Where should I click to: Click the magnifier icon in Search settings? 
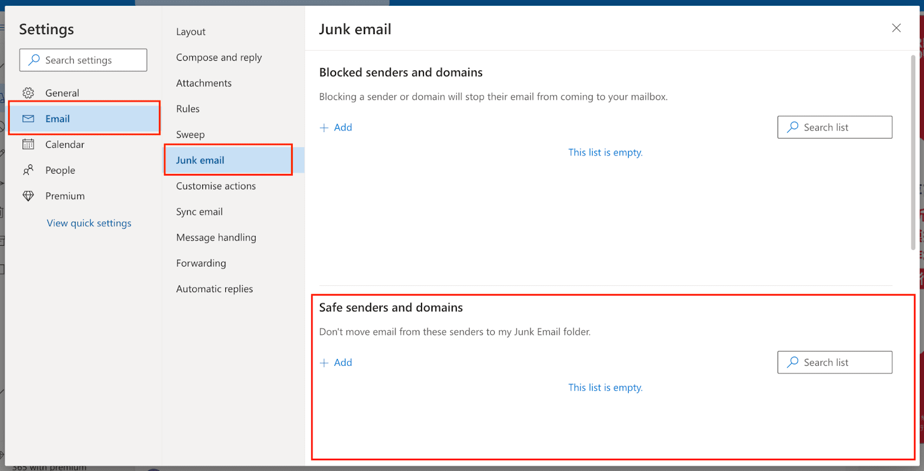(x=35, y=60)
